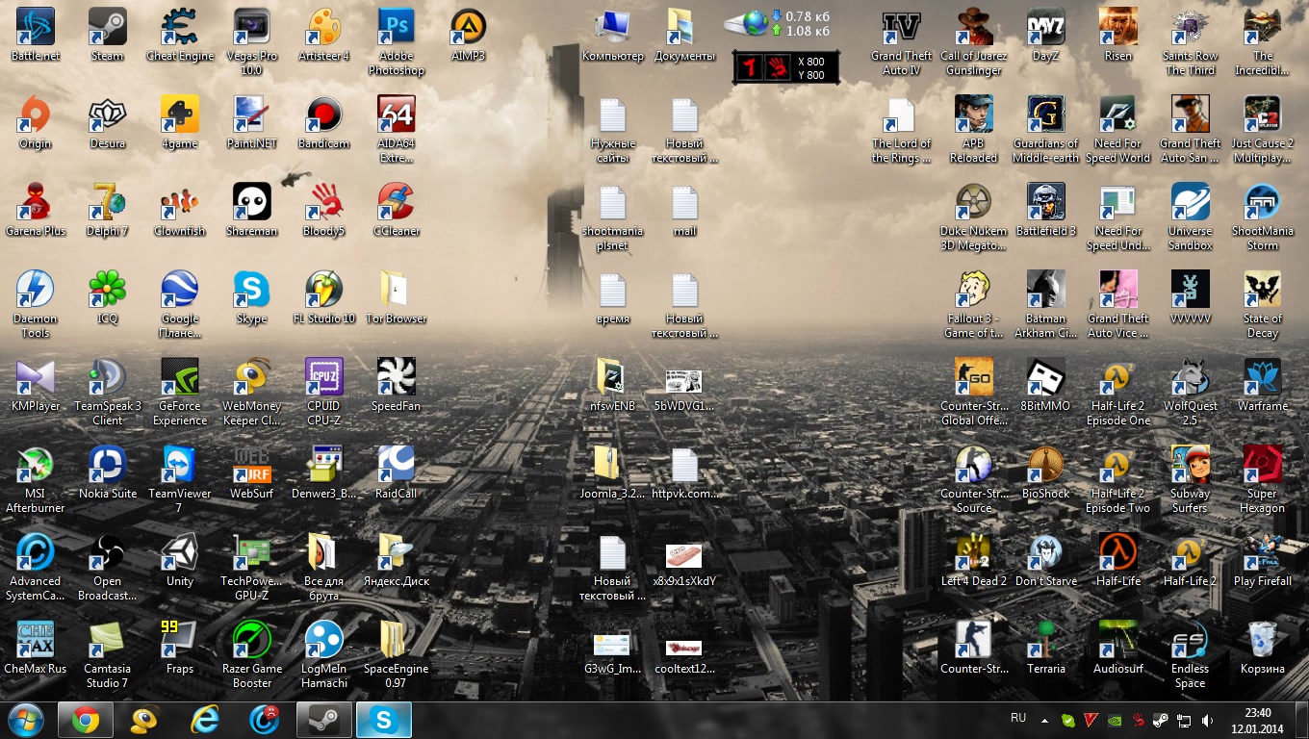
Task: Open MSI Afterburner shortcut
Action: 36,480
